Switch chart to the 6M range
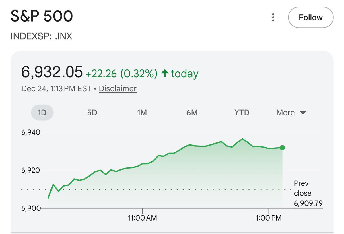 click(x=192, y=113)
